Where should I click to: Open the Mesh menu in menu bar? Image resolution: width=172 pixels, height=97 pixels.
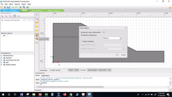point(11,4)
